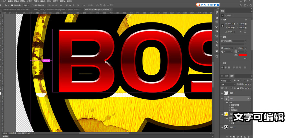Viewport: 292px width, 138px height.
Task: Right align text in paragraph section
Action: (229, 68)
